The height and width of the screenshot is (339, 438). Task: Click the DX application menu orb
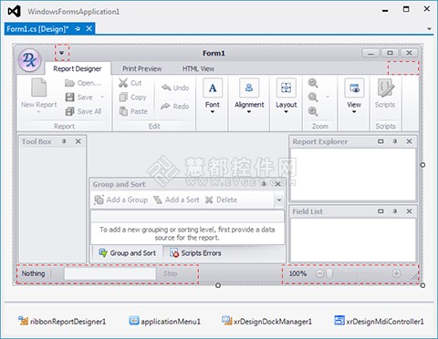tap(29, 59)
